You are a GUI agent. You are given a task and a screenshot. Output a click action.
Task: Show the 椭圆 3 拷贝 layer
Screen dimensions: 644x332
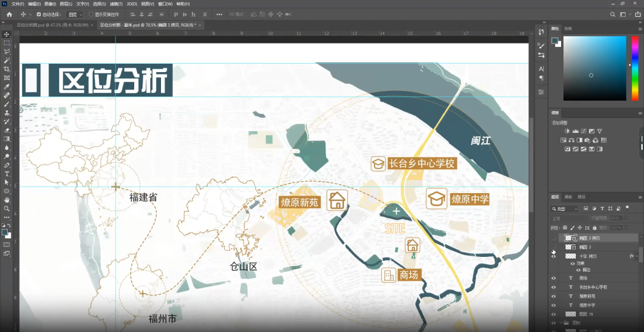click(x=553, y=238)
